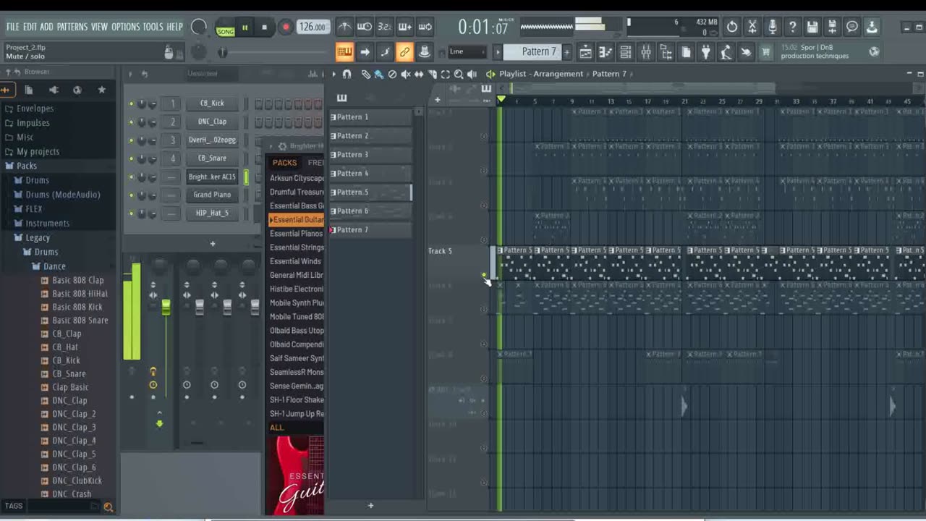The height and width of the screenshot is (521, 926).
Task: Toggle the Track 5 mute dot in Playlist
Action: click(x=484, y=275)
